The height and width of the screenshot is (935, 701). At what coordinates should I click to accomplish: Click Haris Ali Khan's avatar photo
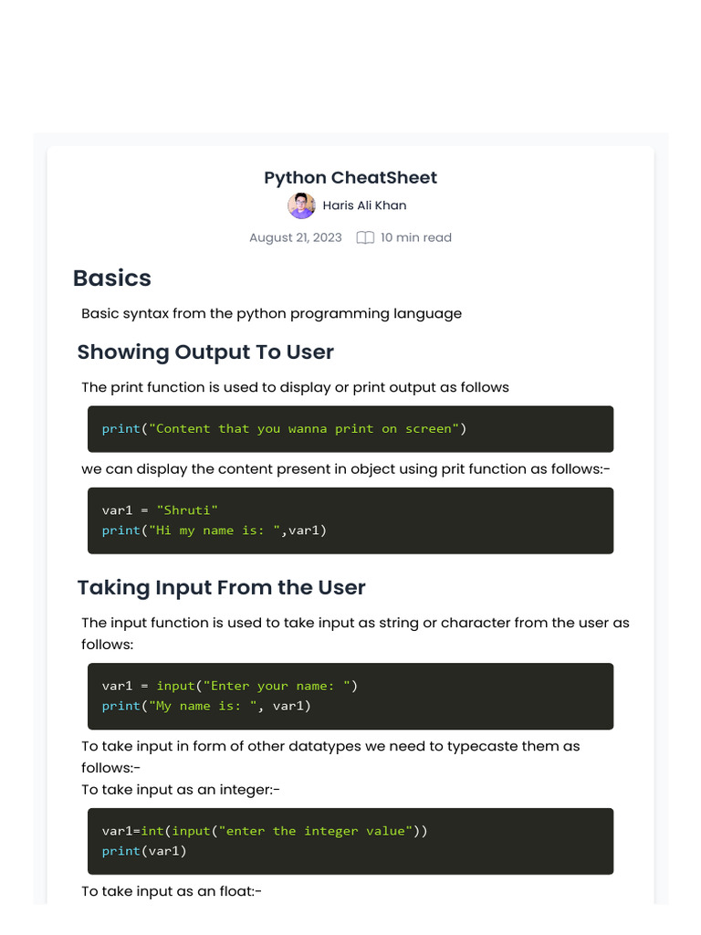[x=301, y=206]
